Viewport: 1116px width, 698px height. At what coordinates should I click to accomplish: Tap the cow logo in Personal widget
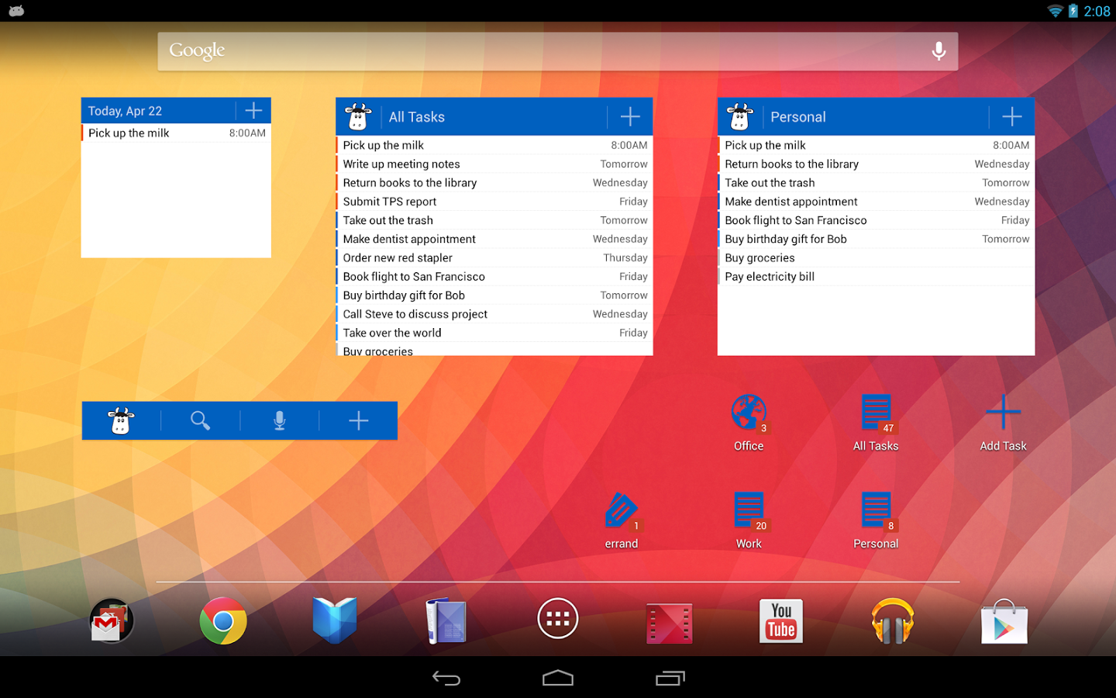[740, 117]
